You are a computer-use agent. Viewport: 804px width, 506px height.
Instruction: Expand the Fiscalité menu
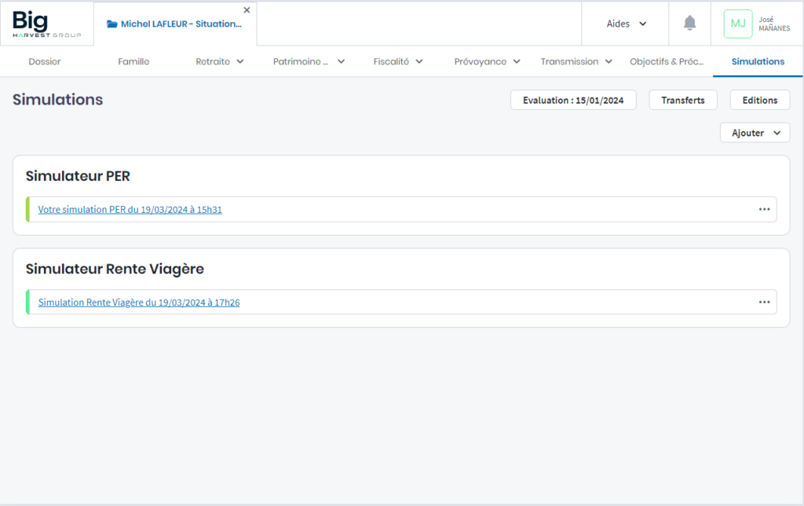pos(398,61)
